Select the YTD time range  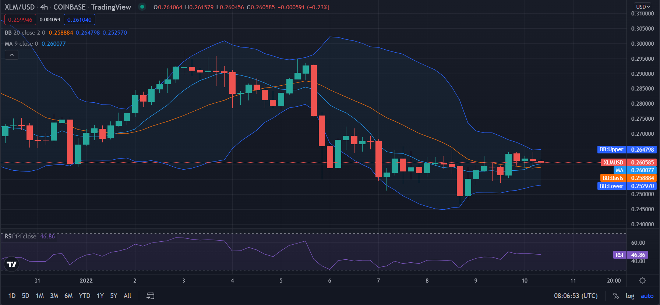click(x=85, y=296)
